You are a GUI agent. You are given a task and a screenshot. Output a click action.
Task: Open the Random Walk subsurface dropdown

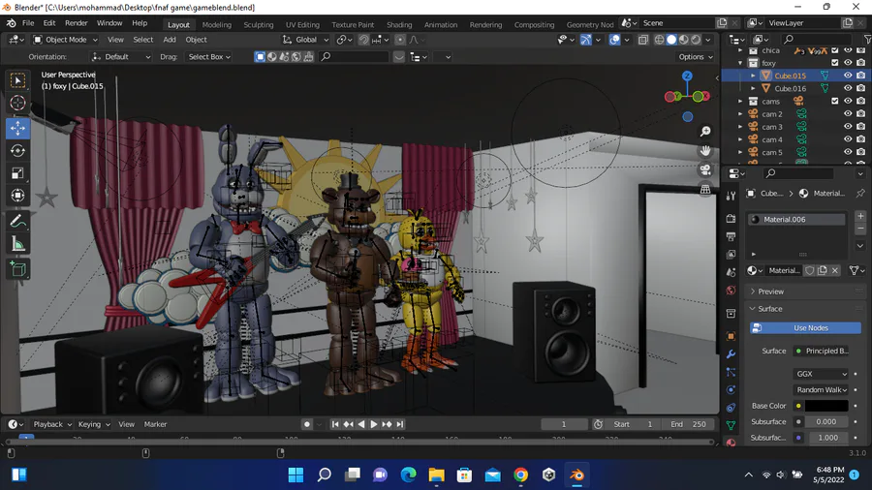tap(822, 390)
